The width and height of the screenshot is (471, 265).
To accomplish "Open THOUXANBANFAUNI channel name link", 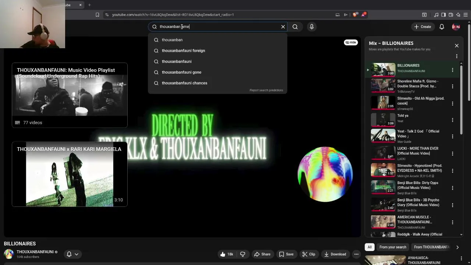I will click(35, 252).
